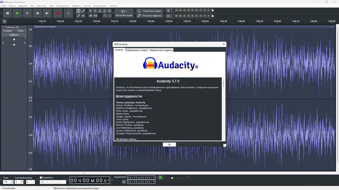Open the clip's three-dot menu

point(332,27)
